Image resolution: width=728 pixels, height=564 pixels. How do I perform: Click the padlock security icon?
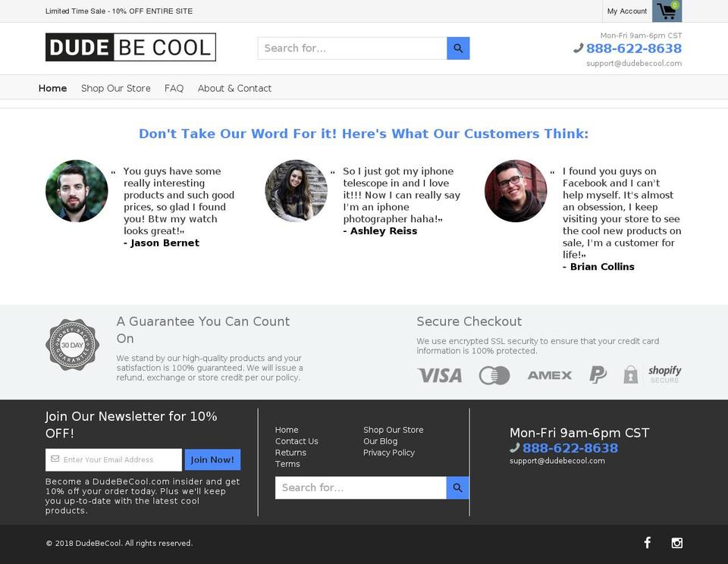pyautogui.click(x=630, y=374)
